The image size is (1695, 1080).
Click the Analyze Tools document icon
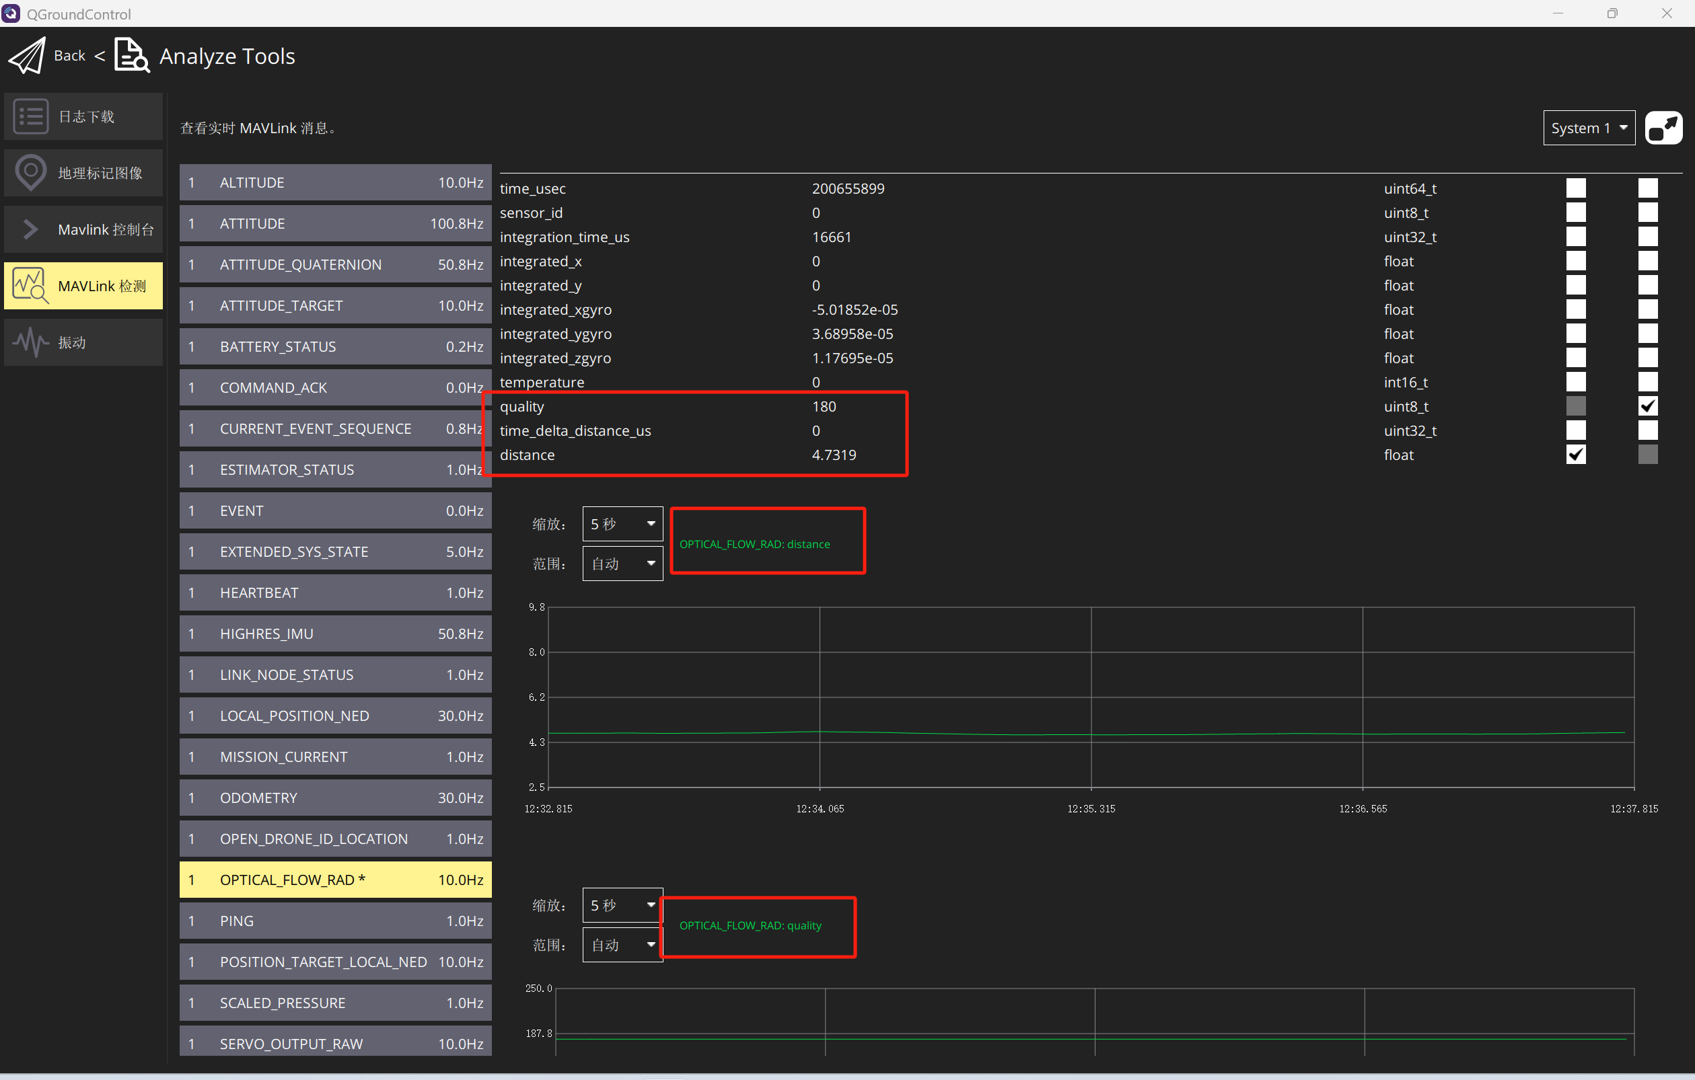click(131, 56)
